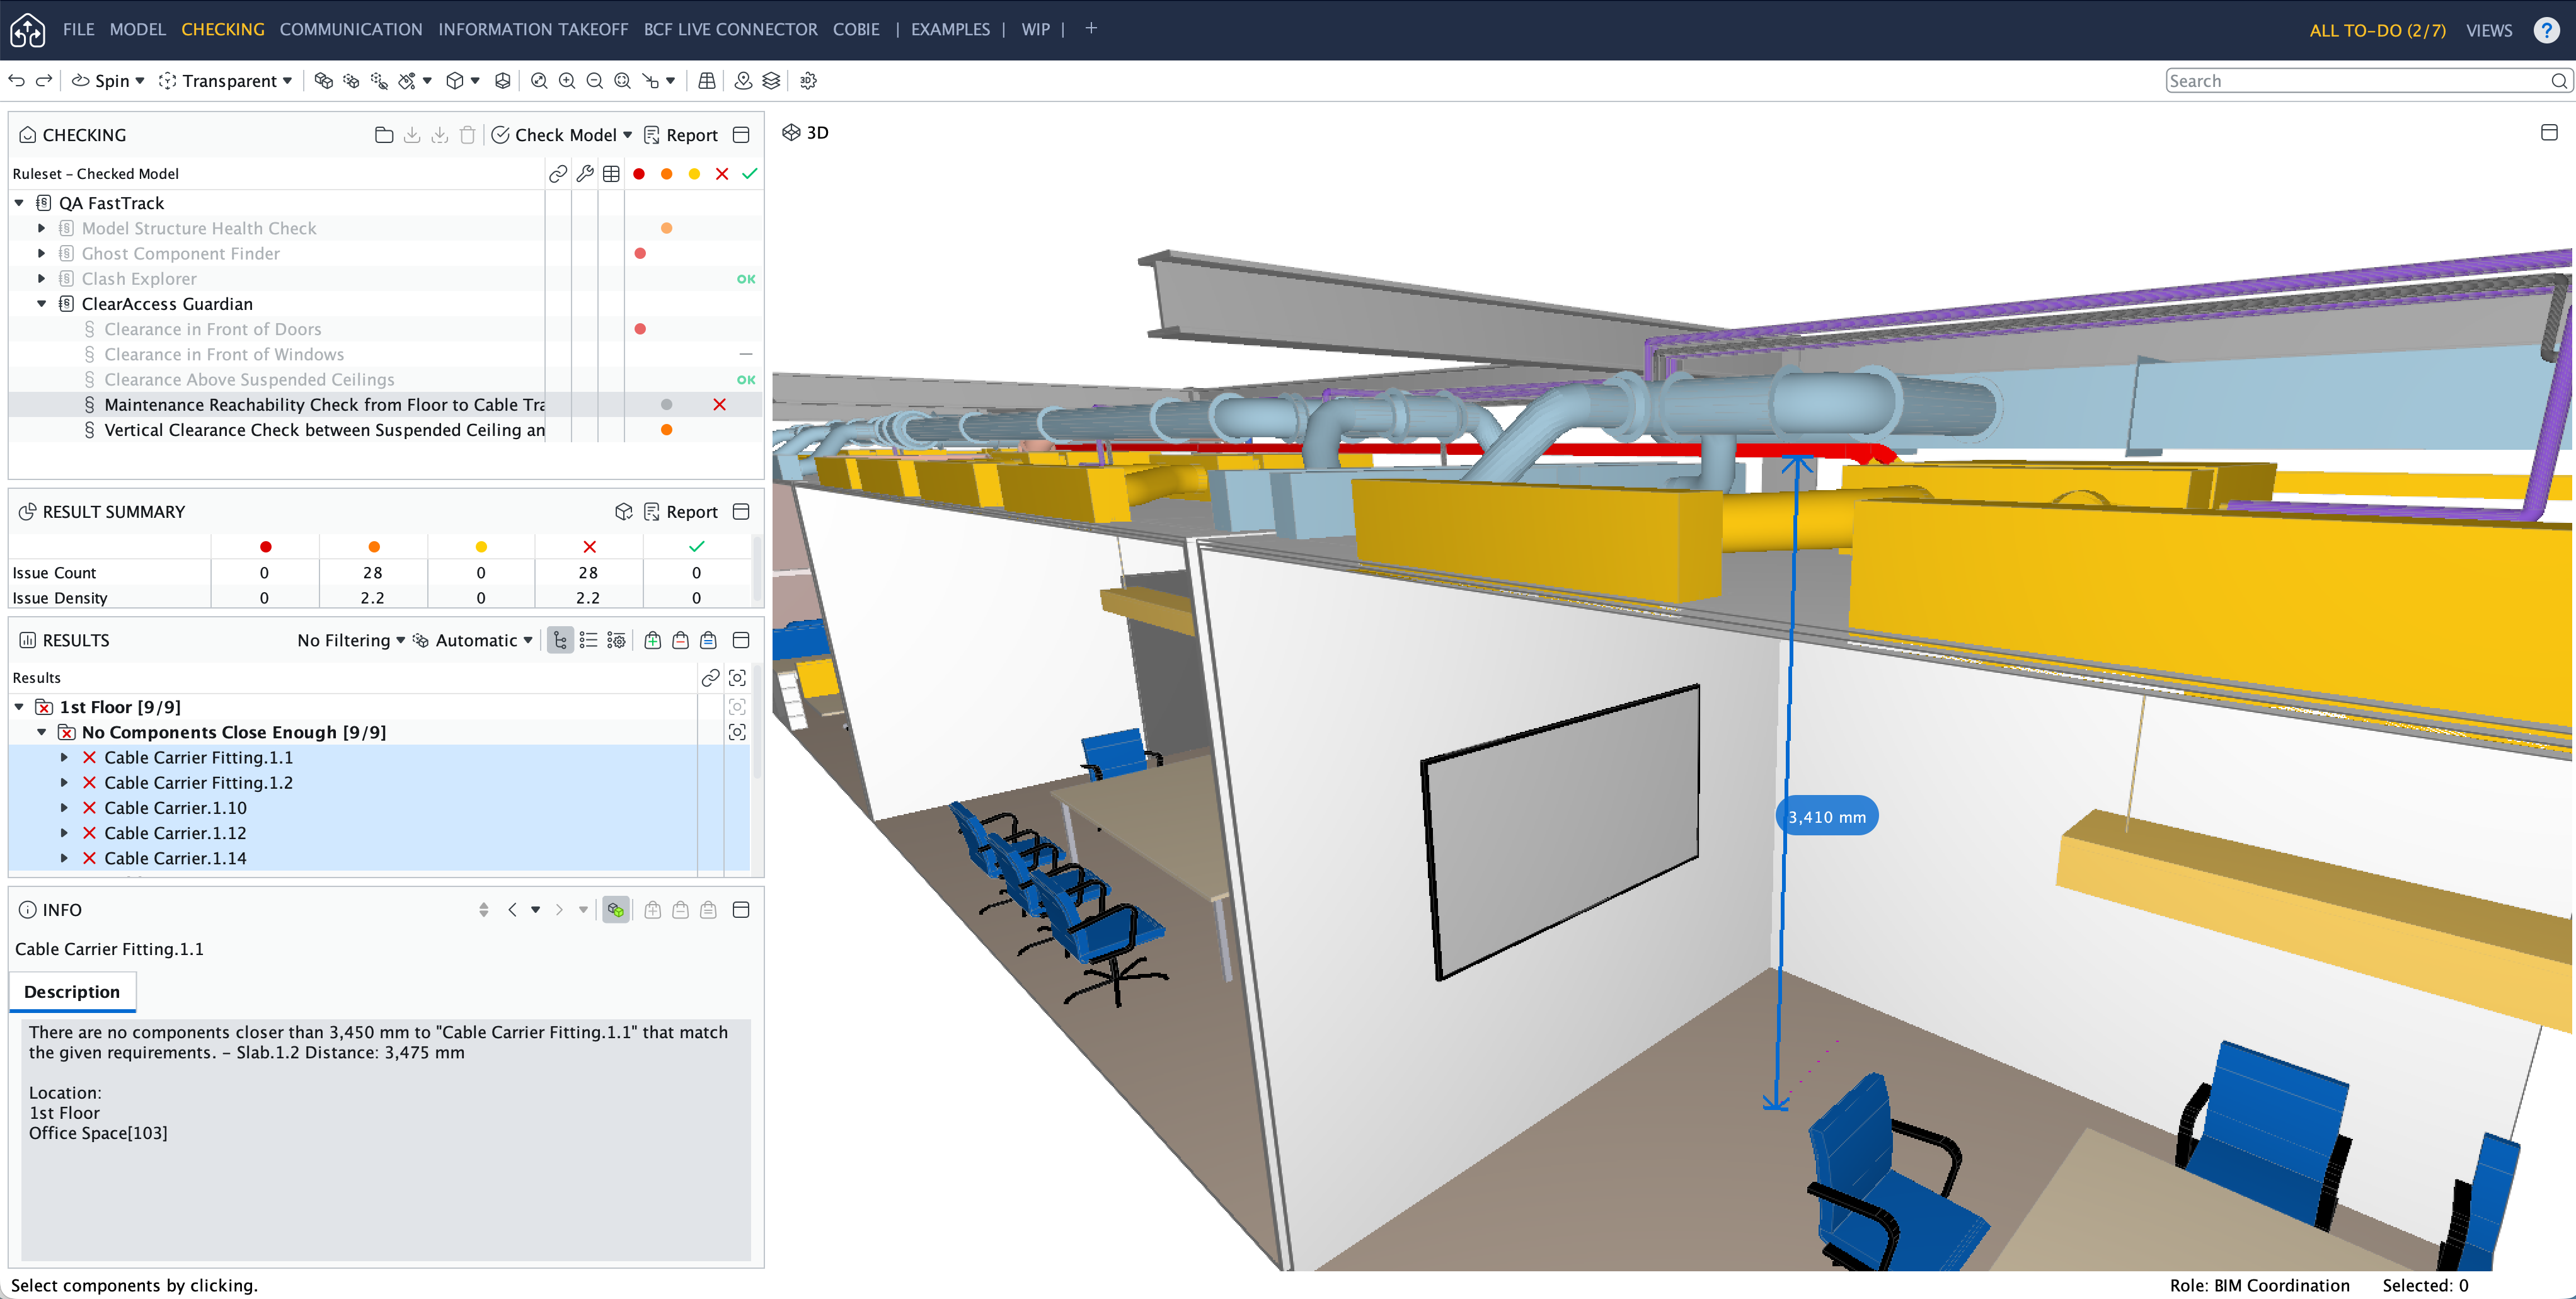Viewport: 2576px width, 1299px height.
Task: Click Report button in Result Summary
Action: [681, 512]
